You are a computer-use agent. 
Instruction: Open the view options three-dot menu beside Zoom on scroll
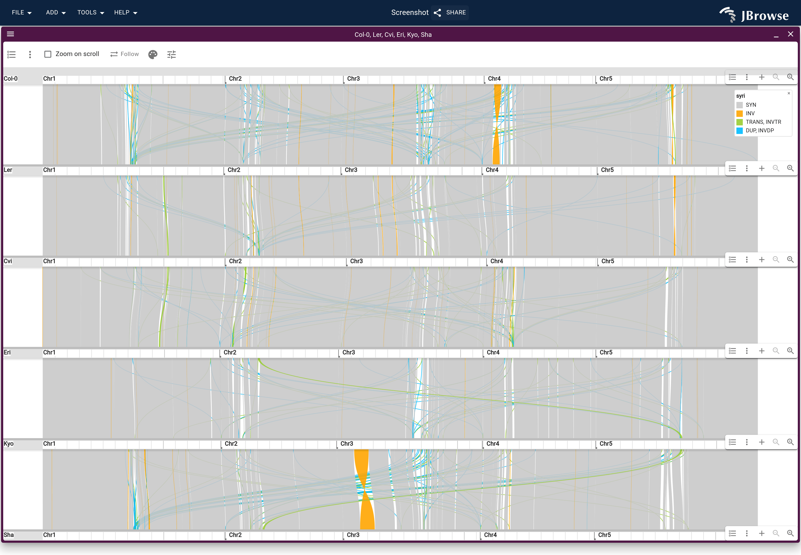click(x=30, y=54)
